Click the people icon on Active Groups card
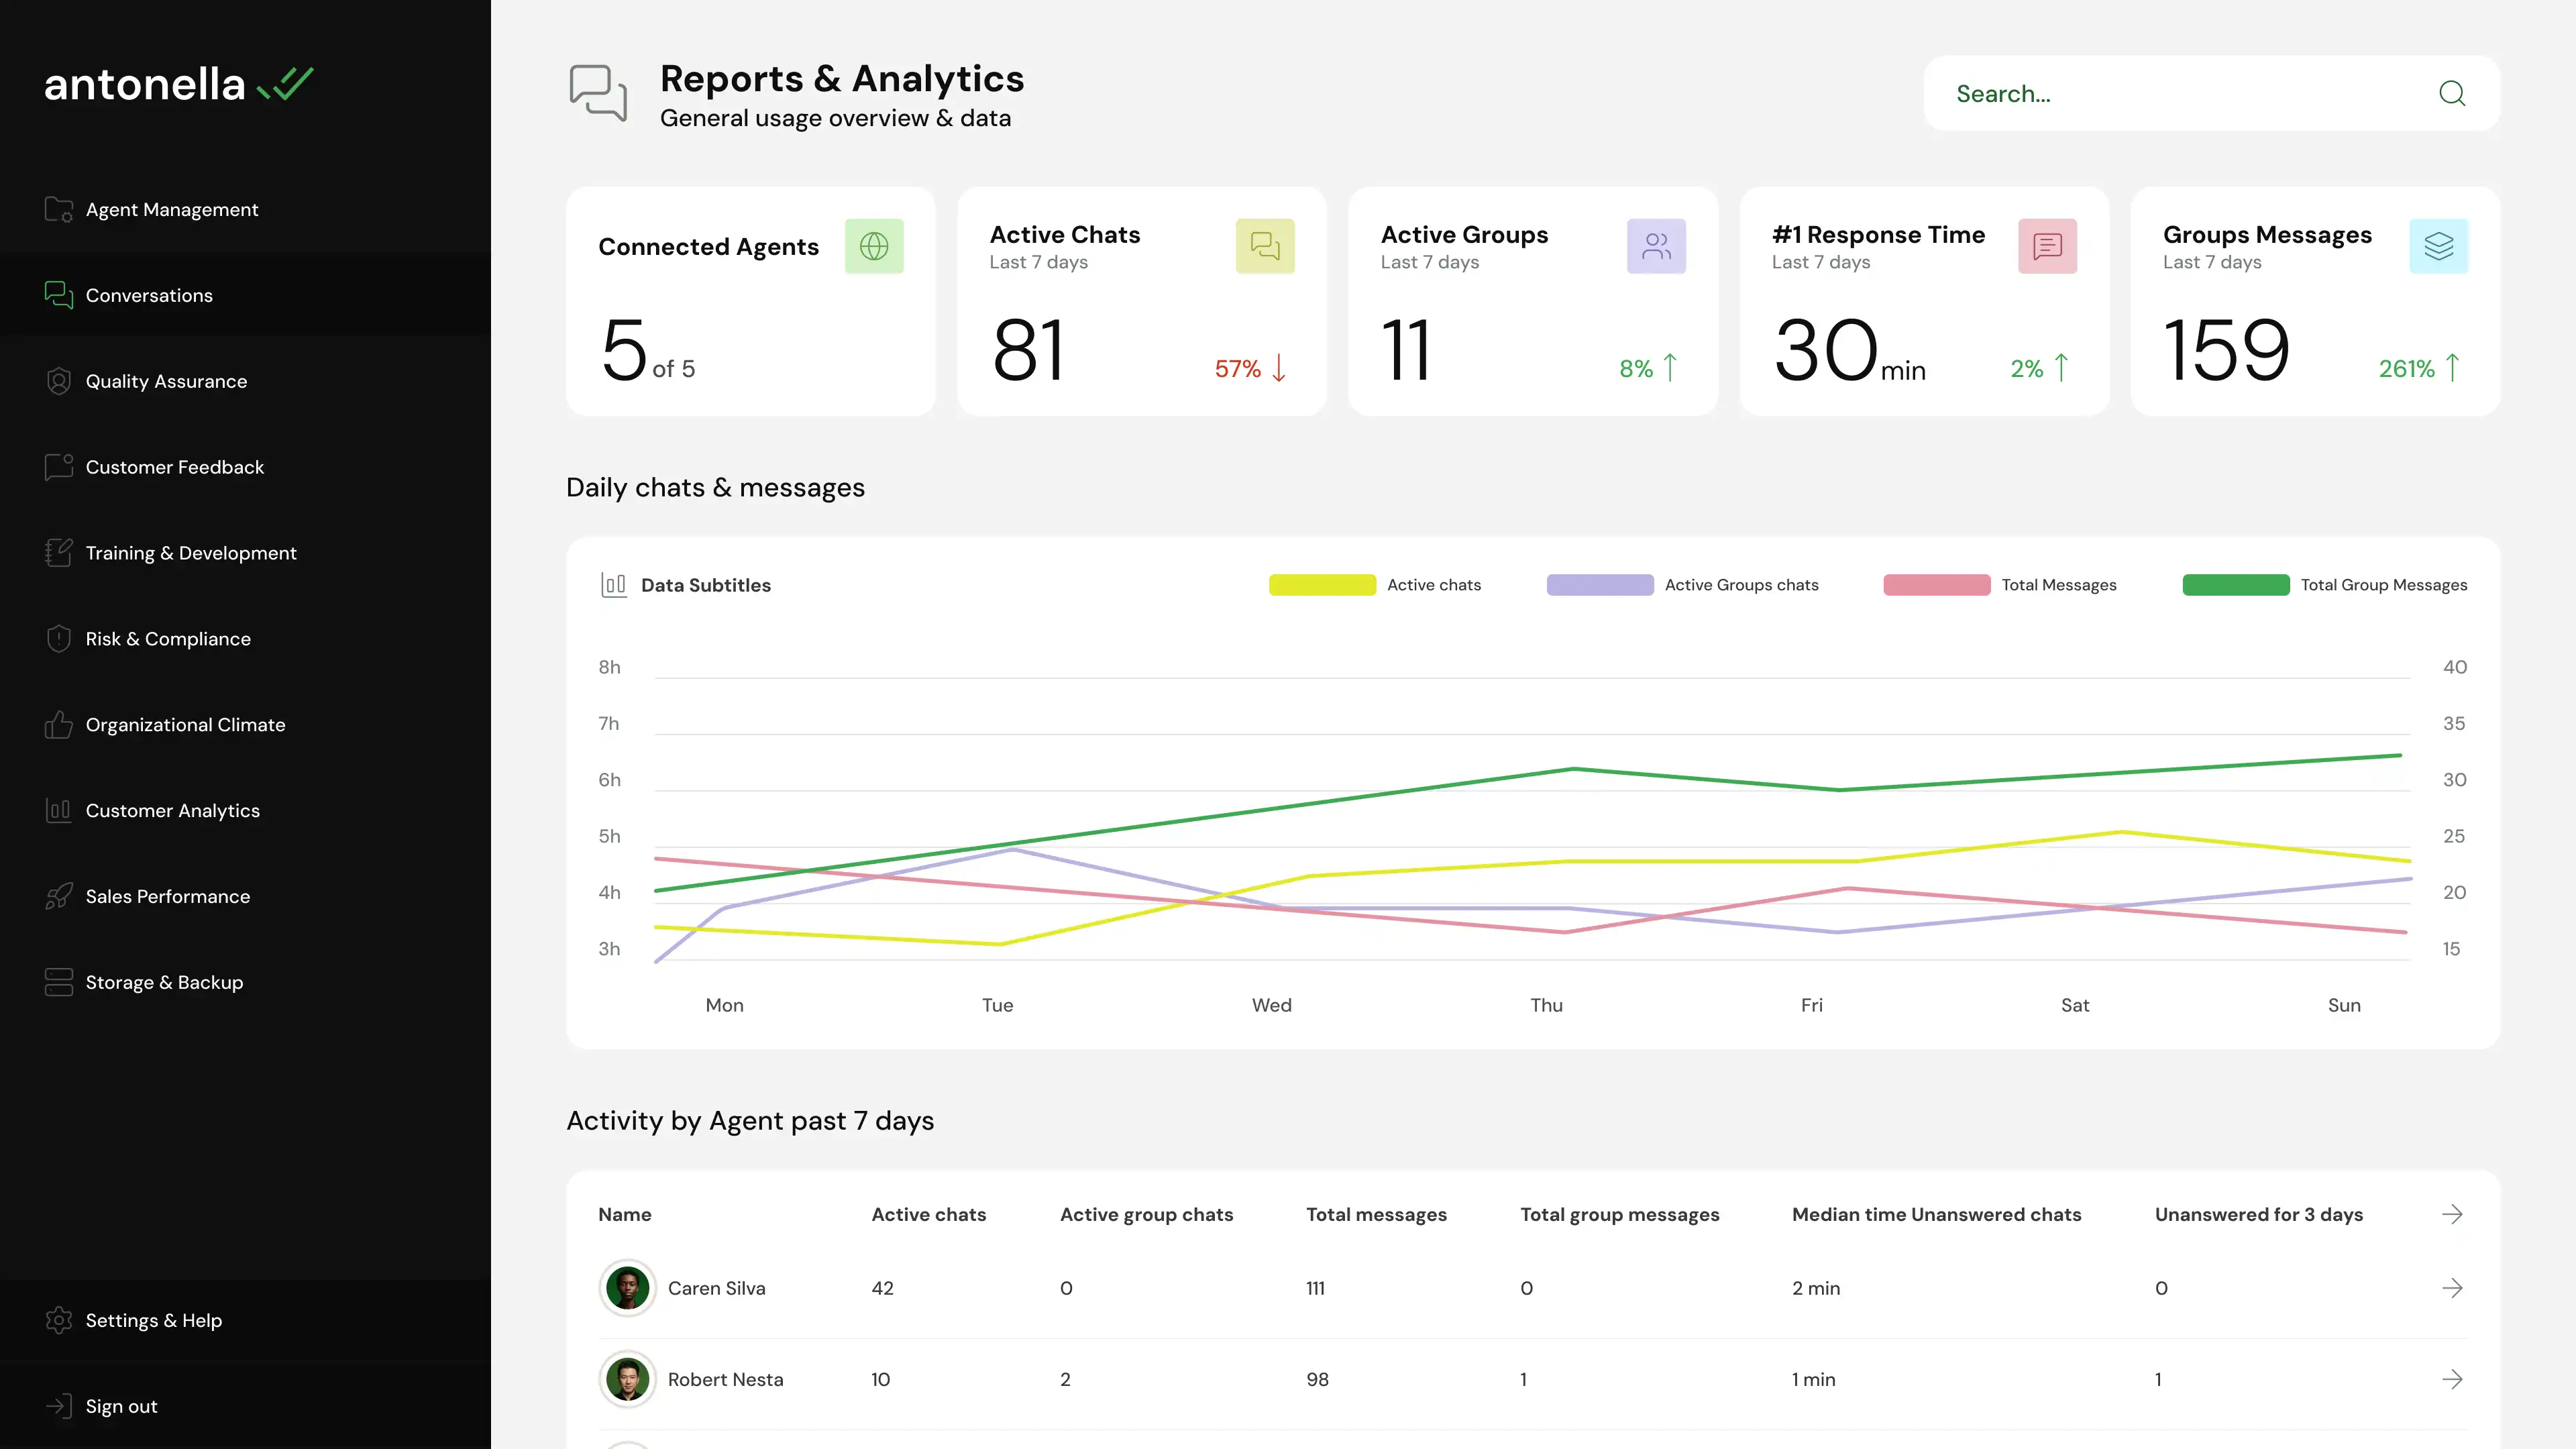 click(1656, 246)
